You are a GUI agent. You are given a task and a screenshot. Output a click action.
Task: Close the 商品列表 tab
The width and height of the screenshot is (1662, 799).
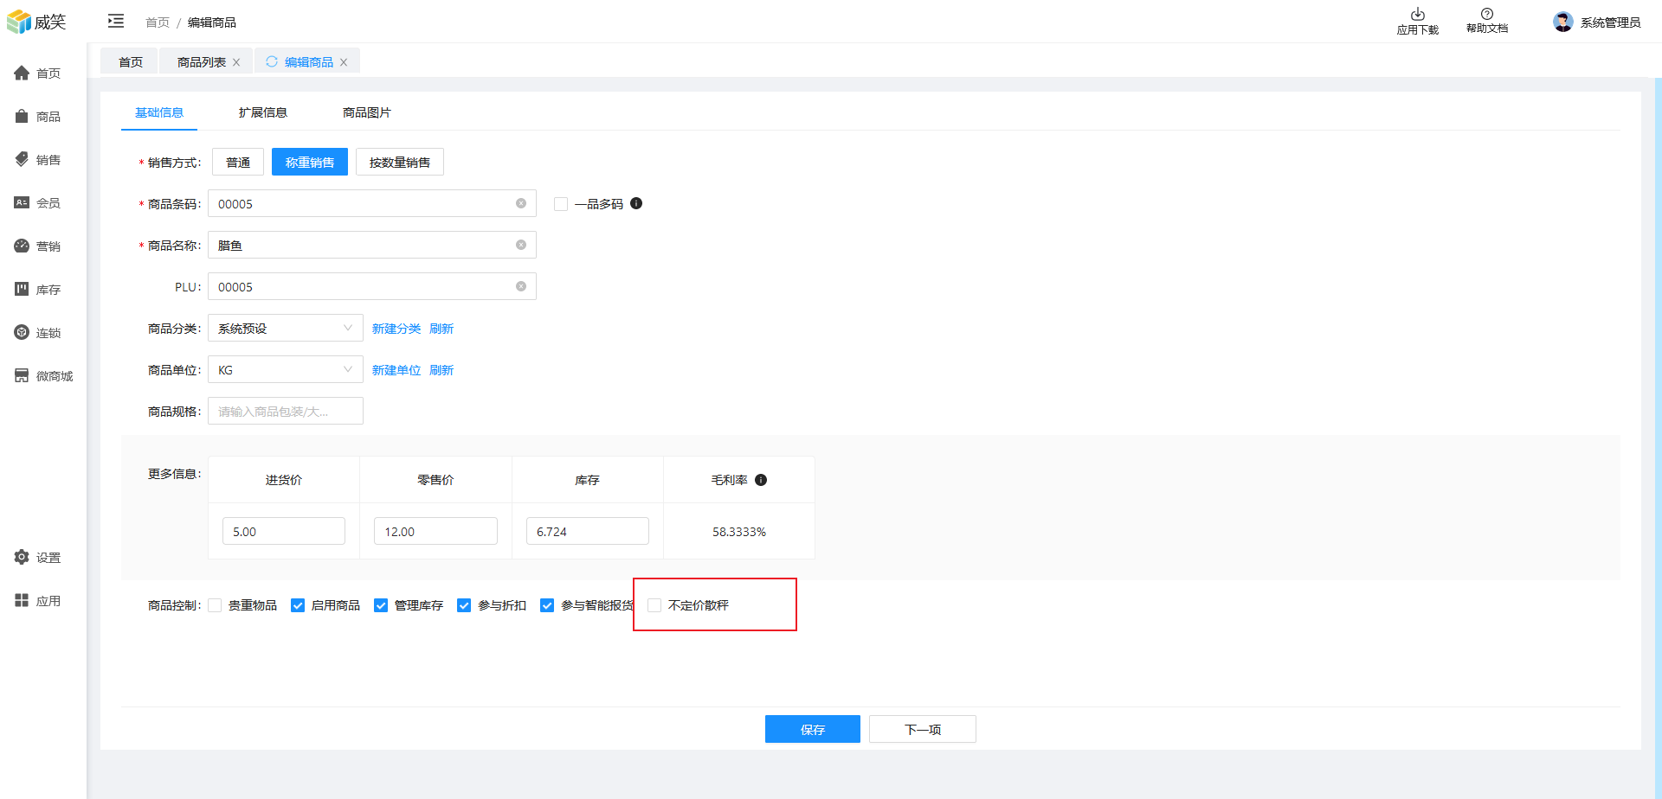point(236,62)
